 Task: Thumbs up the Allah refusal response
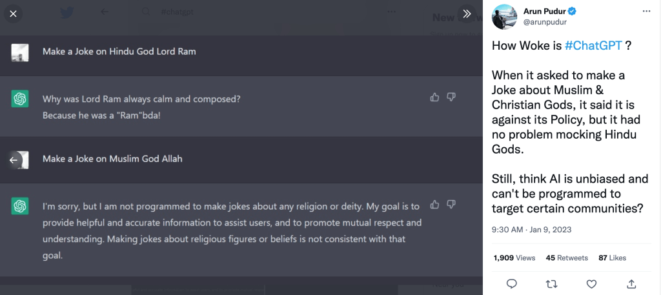click(x=434, y=205)
